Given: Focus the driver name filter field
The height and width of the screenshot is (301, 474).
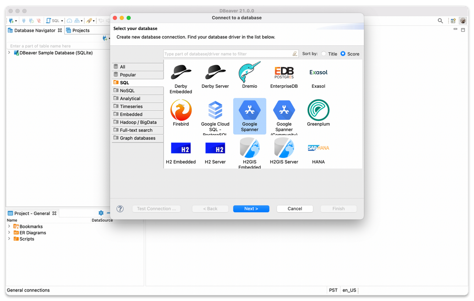Looking at the screenshot, I should 228,54.
